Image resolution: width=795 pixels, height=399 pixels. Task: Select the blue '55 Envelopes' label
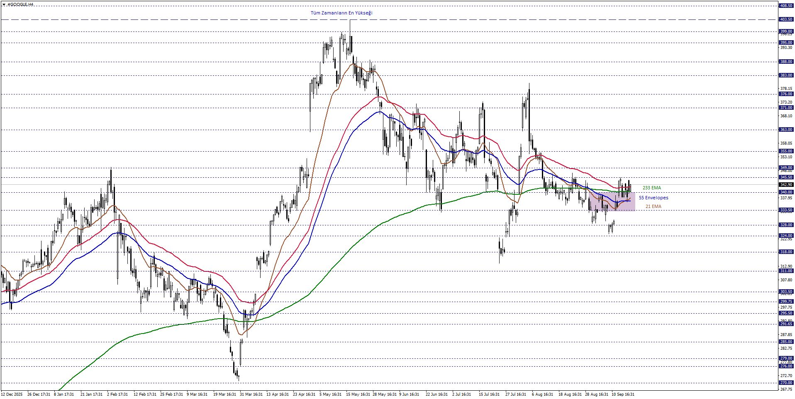(654, 198)
